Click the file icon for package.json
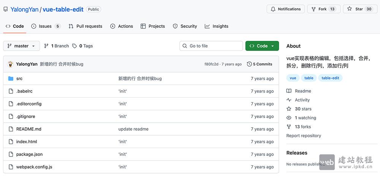 tap(11, 154)
